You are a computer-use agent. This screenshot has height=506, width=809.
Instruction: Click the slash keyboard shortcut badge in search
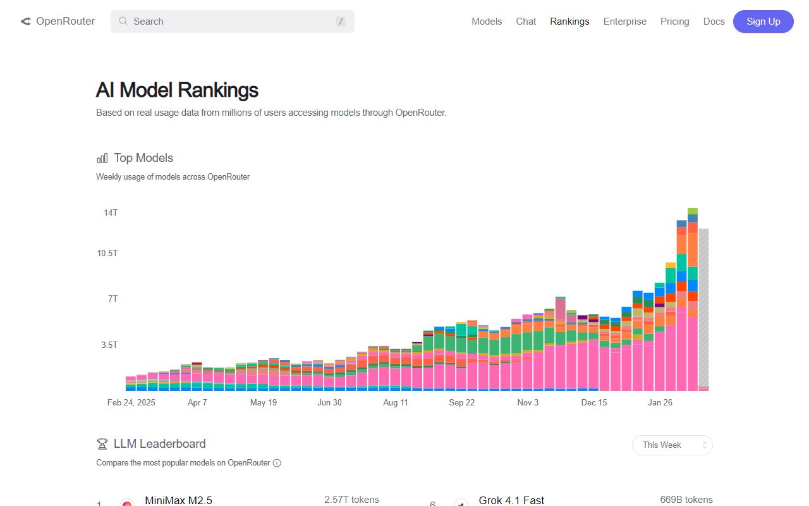[341, 21]
